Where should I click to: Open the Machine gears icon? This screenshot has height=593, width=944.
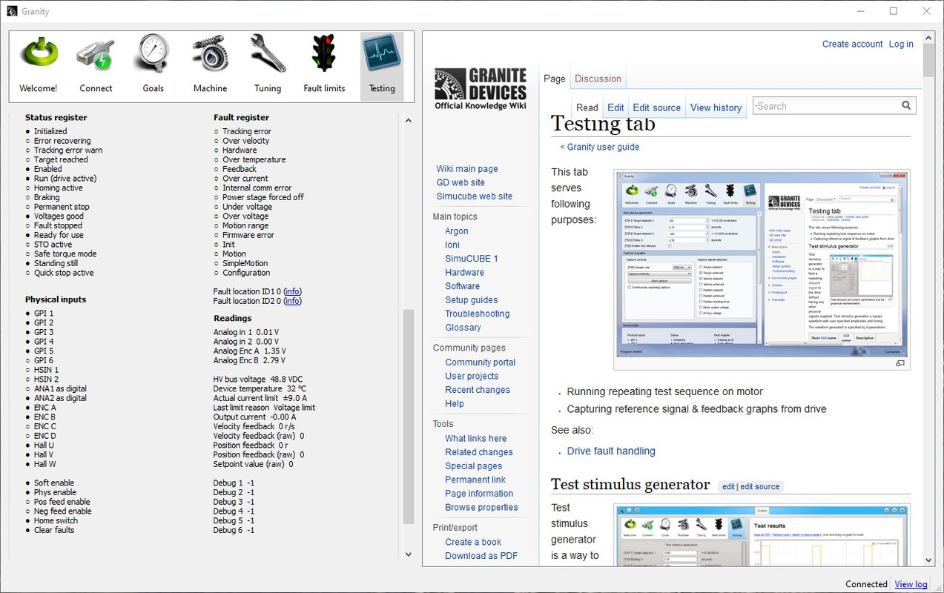pyautogui.click(x=210, y=54)
